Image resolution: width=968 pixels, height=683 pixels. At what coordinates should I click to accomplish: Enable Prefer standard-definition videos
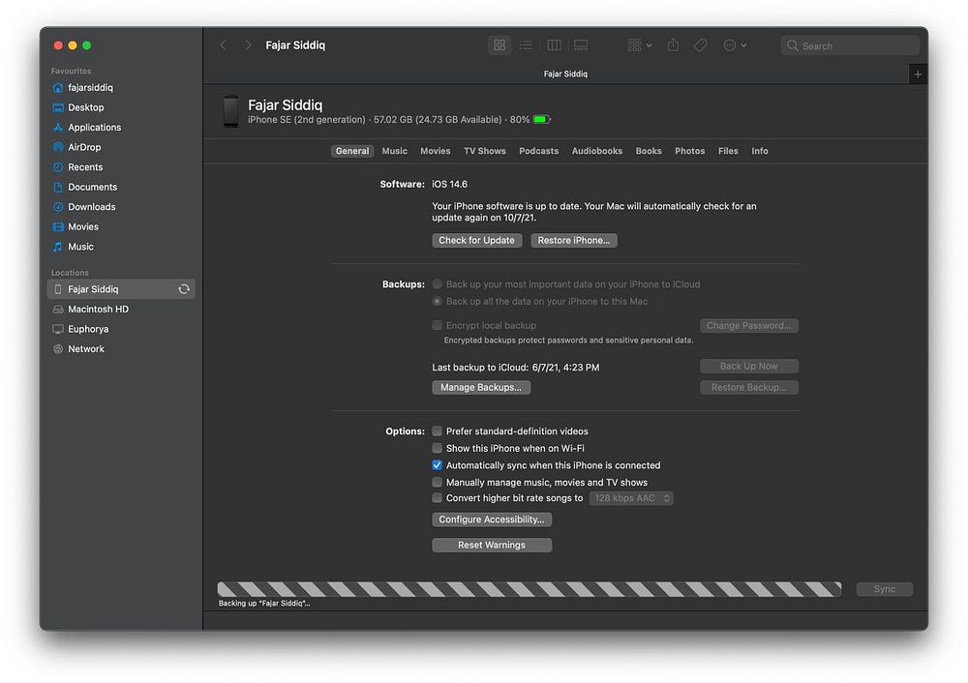(x=438, y=431)
